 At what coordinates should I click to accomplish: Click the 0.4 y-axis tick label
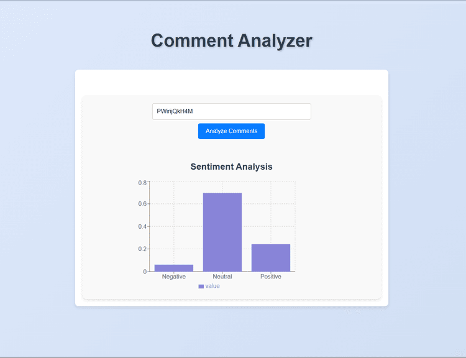(x=142, y=227)
